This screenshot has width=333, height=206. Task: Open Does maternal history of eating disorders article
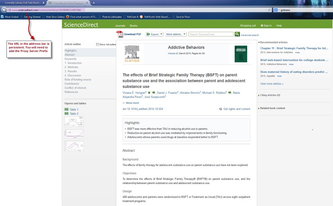[x=294, y=72]
